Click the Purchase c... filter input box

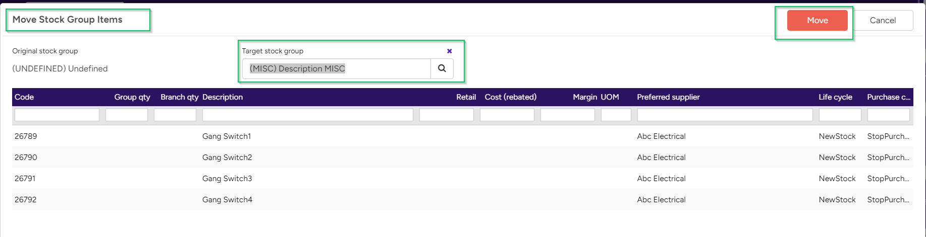coord(889,115)
